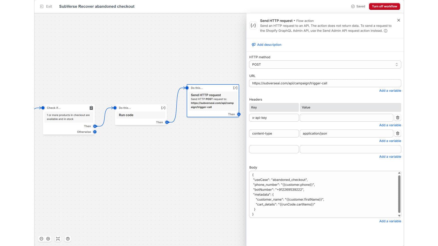Viewport: 438px width, 246px height.
Task: Add a variable to the URL field
Action: pyautogui.click(x=390, y=90)
